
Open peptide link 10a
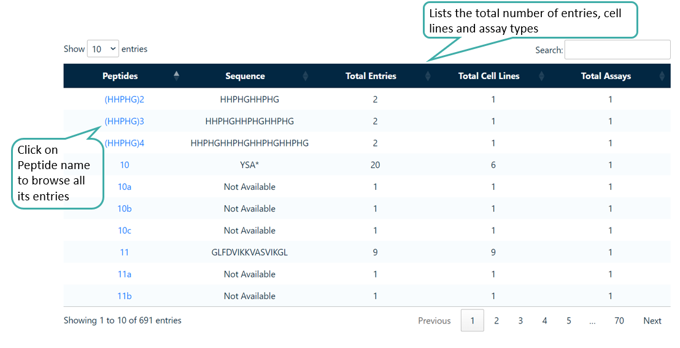coord(125,186)
